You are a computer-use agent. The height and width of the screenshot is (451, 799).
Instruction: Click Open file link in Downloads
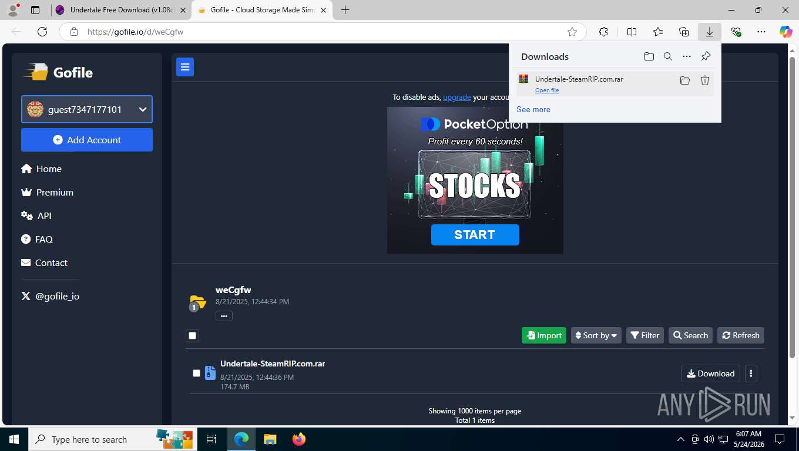547,90
